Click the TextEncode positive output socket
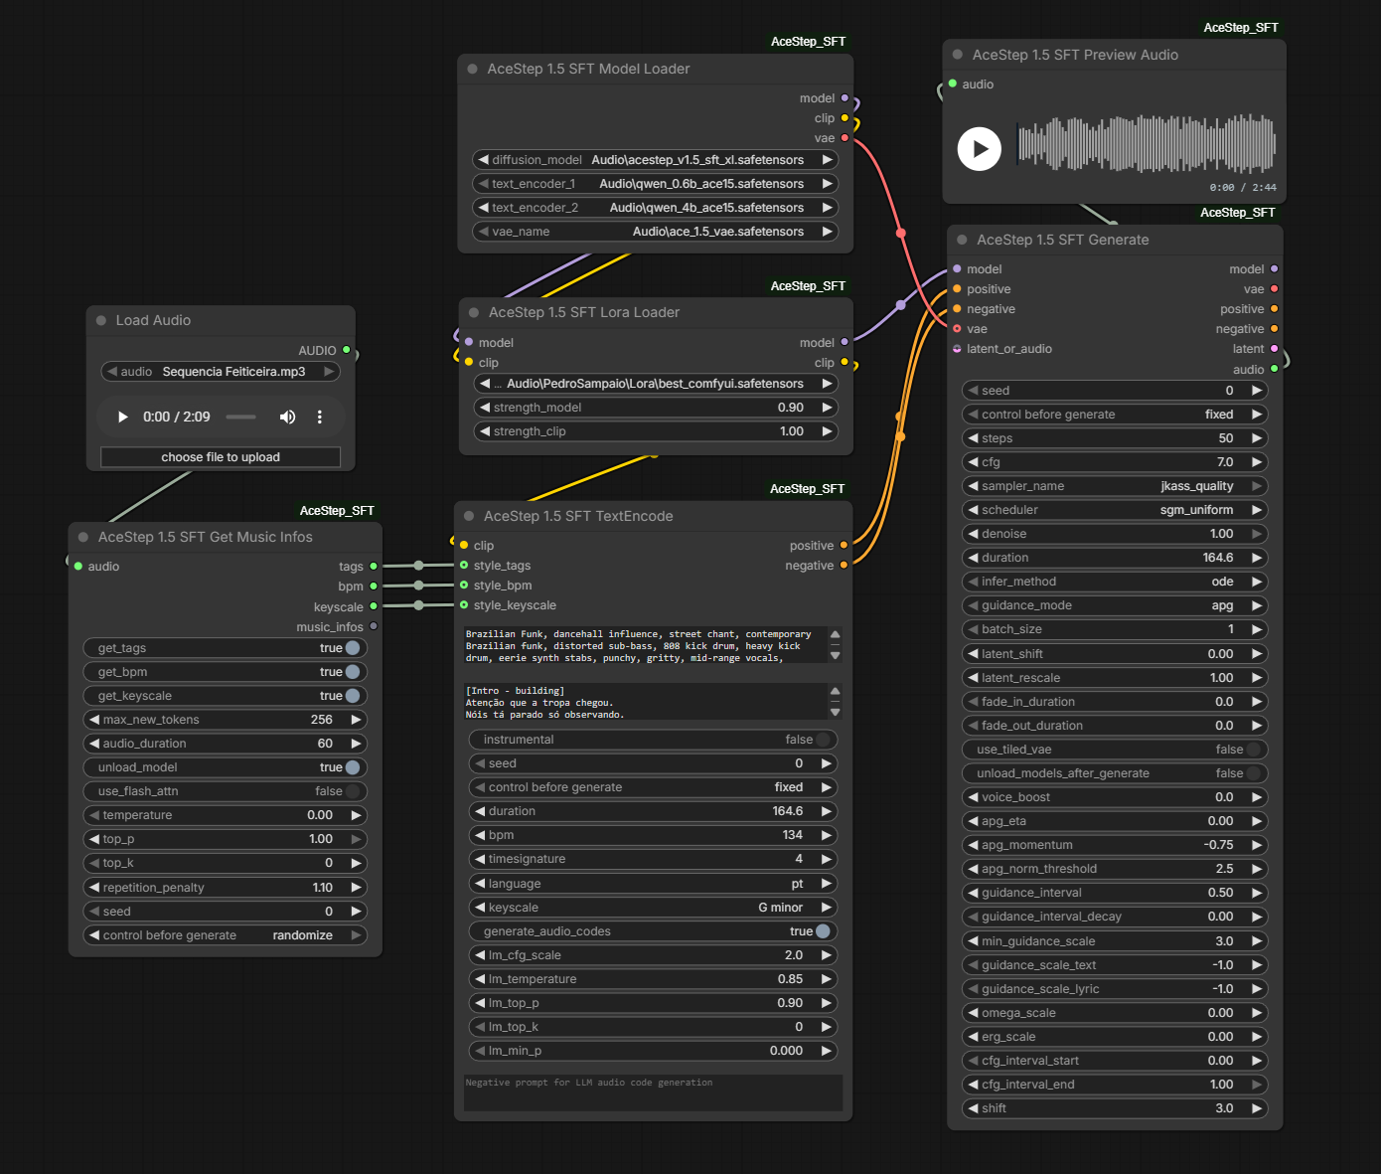 click(x=844, y=545)
